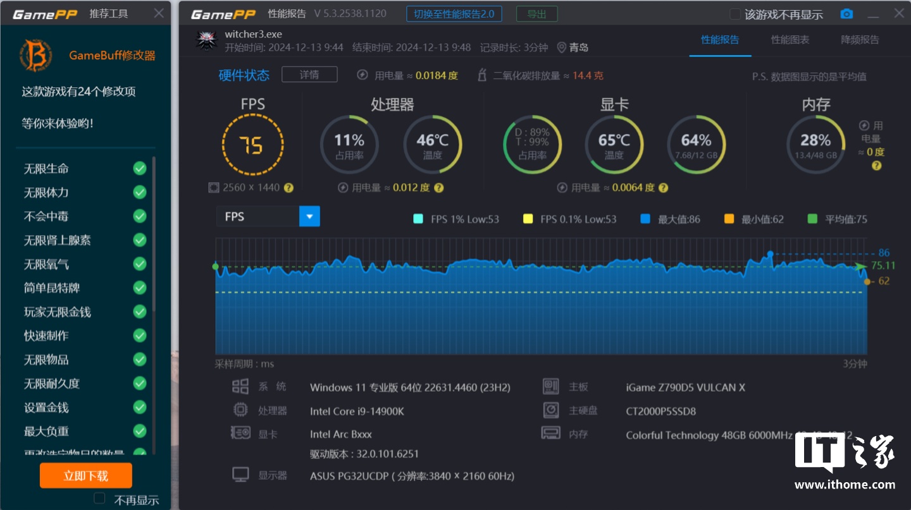The height and width of the screenshot is (510, 911).
Task: Click 切换至性能报告2.0 button
Action: (454, 14)
